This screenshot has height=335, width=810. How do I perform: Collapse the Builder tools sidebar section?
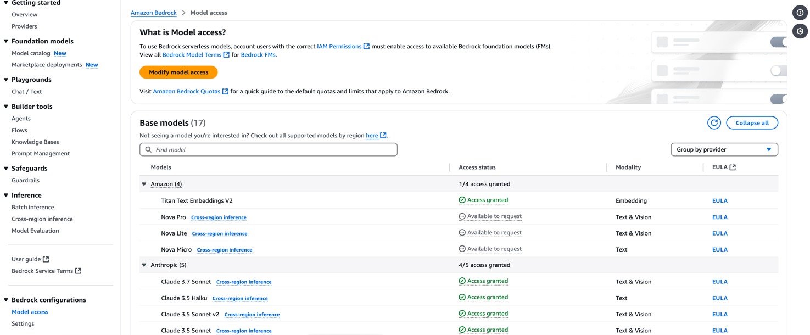pyautogui.click(x=6, y=107)
